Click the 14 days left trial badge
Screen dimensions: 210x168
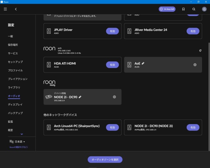tap(167, 9)
